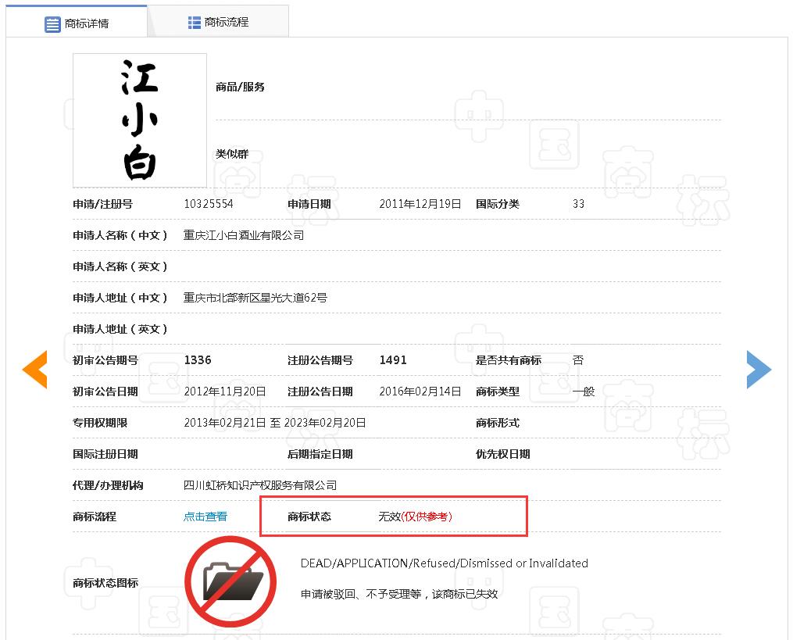The height and width of the screenshot is (640, 793).
Task: Click the 代理/办理机构 label
Action: tap(108, 485)
